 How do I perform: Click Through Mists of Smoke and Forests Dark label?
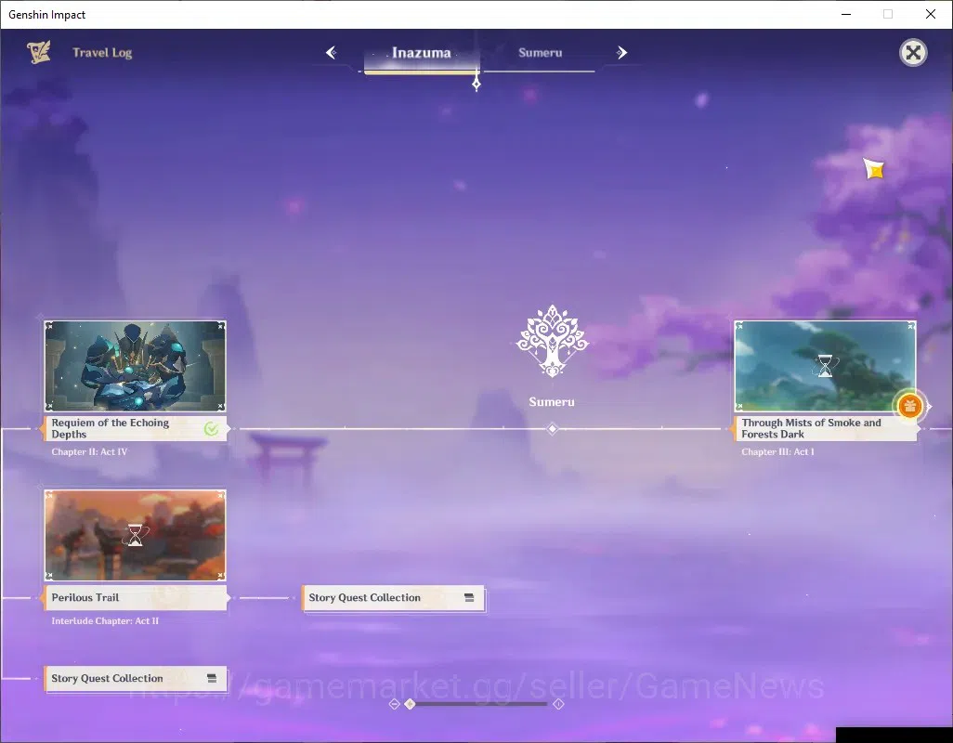point(826,429)
